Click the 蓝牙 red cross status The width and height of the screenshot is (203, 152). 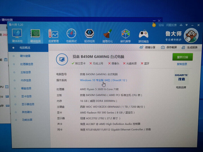coord(145,63)
